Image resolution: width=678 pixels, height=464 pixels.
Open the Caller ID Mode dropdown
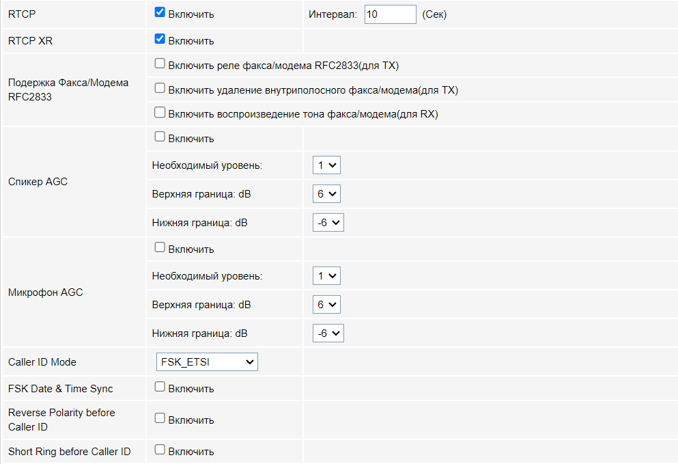(x=207, y=361)
